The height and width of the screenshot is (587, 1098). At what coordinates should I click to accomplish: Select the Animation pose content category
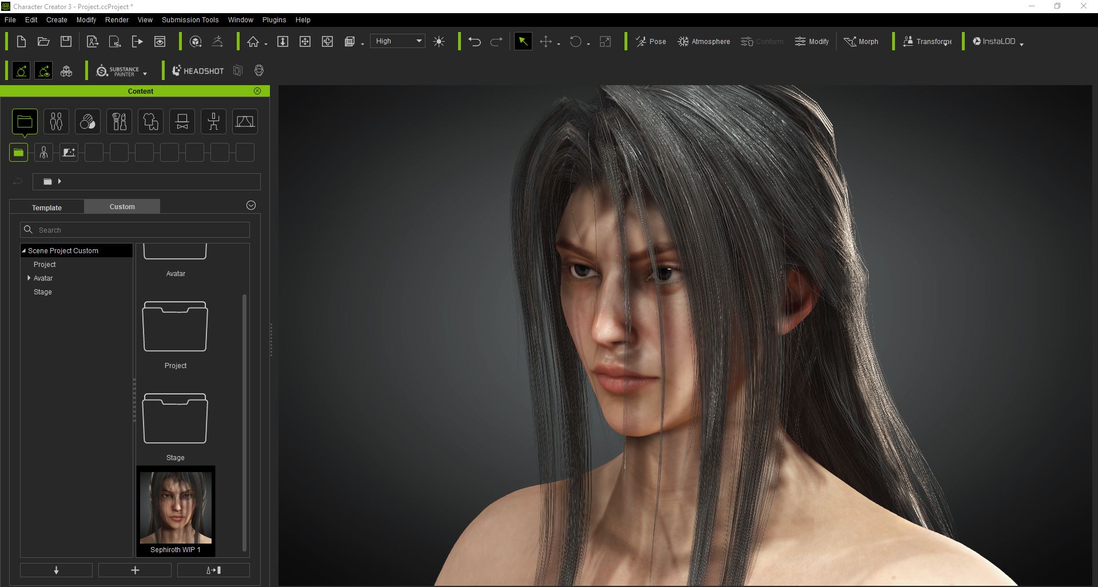[x=213, y=121]
